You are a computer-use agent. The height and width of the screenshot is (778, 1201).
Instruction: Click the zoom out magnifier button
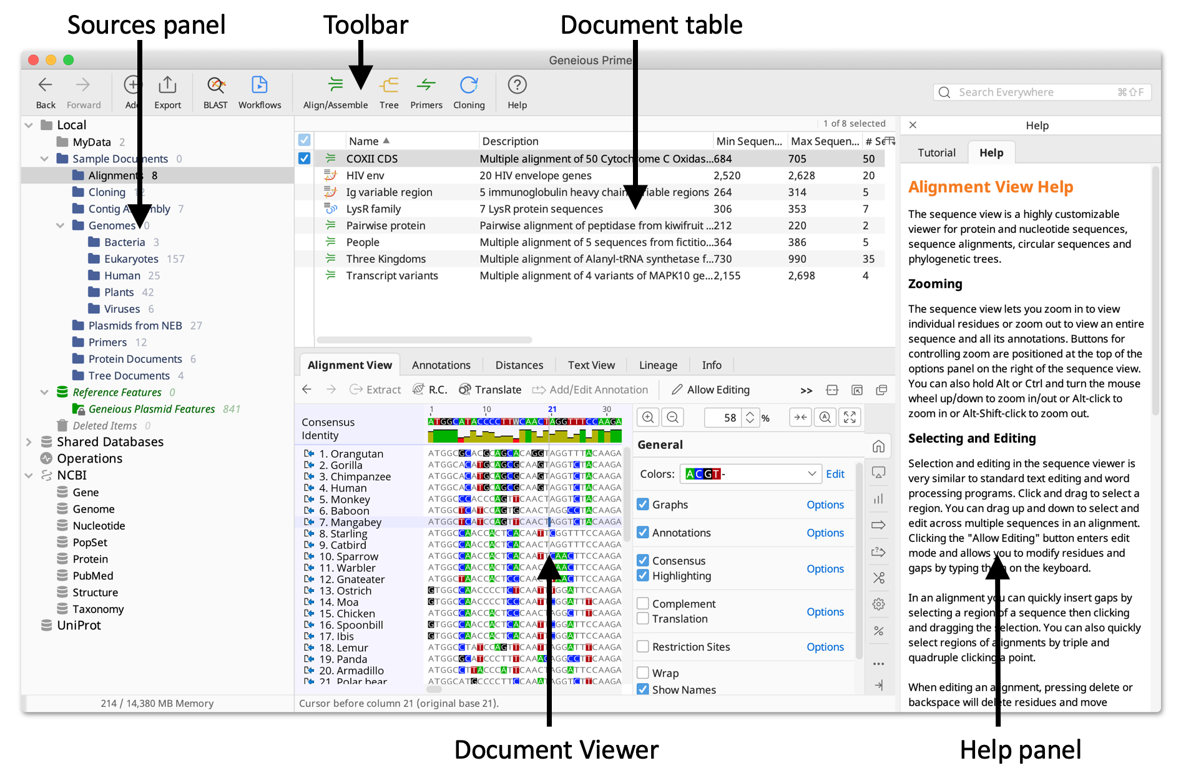(x=673, y=417)
